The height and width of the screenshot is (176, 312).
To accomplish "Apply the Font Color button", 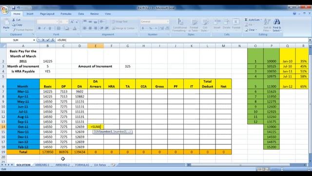I will 75,28.
